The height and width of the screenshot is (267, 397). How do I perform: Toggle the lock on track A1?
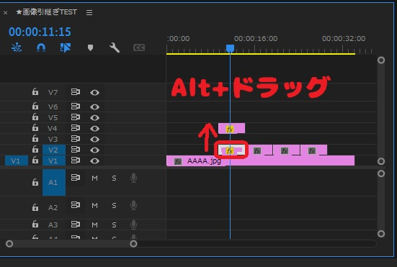(35, 182)
